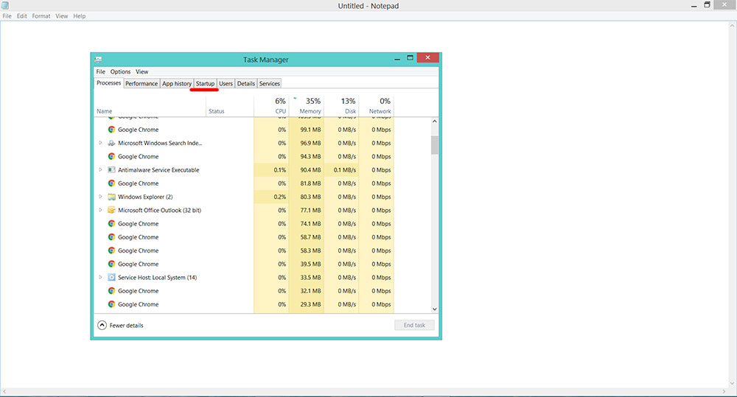
Task: Click Chrome icon in 74.1 MB row
Action: [111, 224]
